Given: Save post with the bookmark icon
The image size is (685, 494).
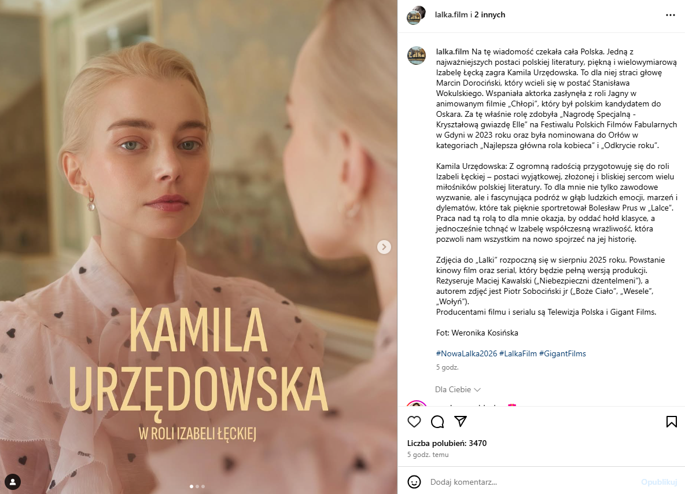Looking at the screenshot, I should tap(672, 422).
